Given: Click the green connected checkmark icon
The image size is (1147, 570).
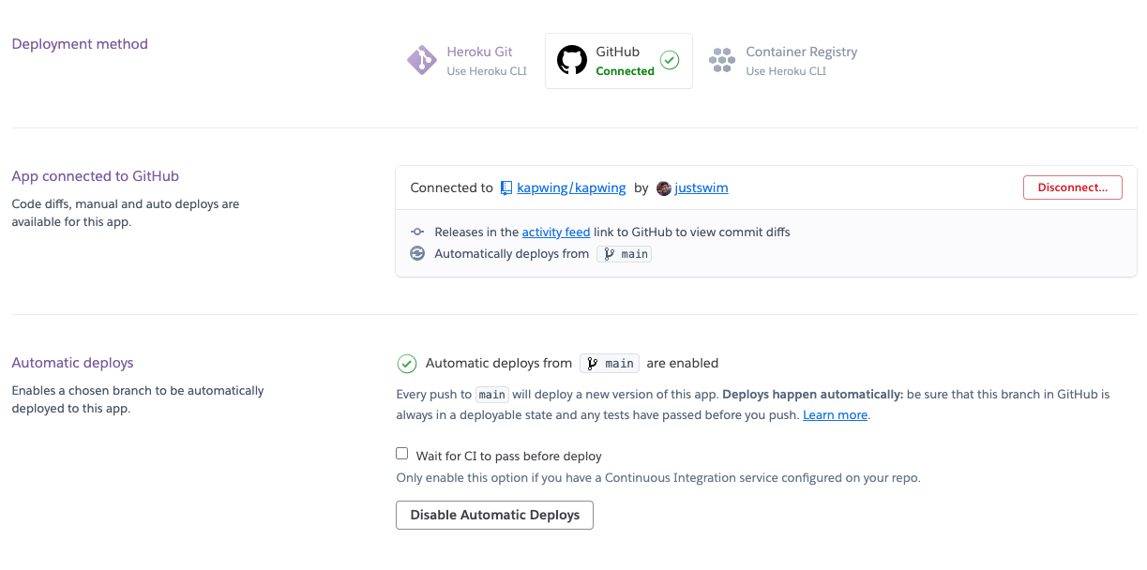Looking at the screenshot, I should [670, 61].
